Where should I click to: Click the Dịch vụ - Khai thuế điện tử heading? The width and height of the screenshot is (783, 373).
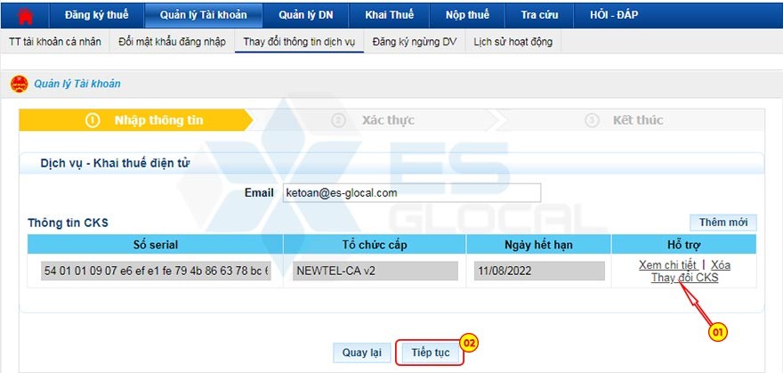(115, 163)
